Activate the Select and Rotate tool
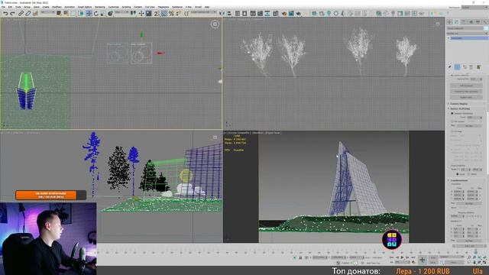 click(96, 14)
